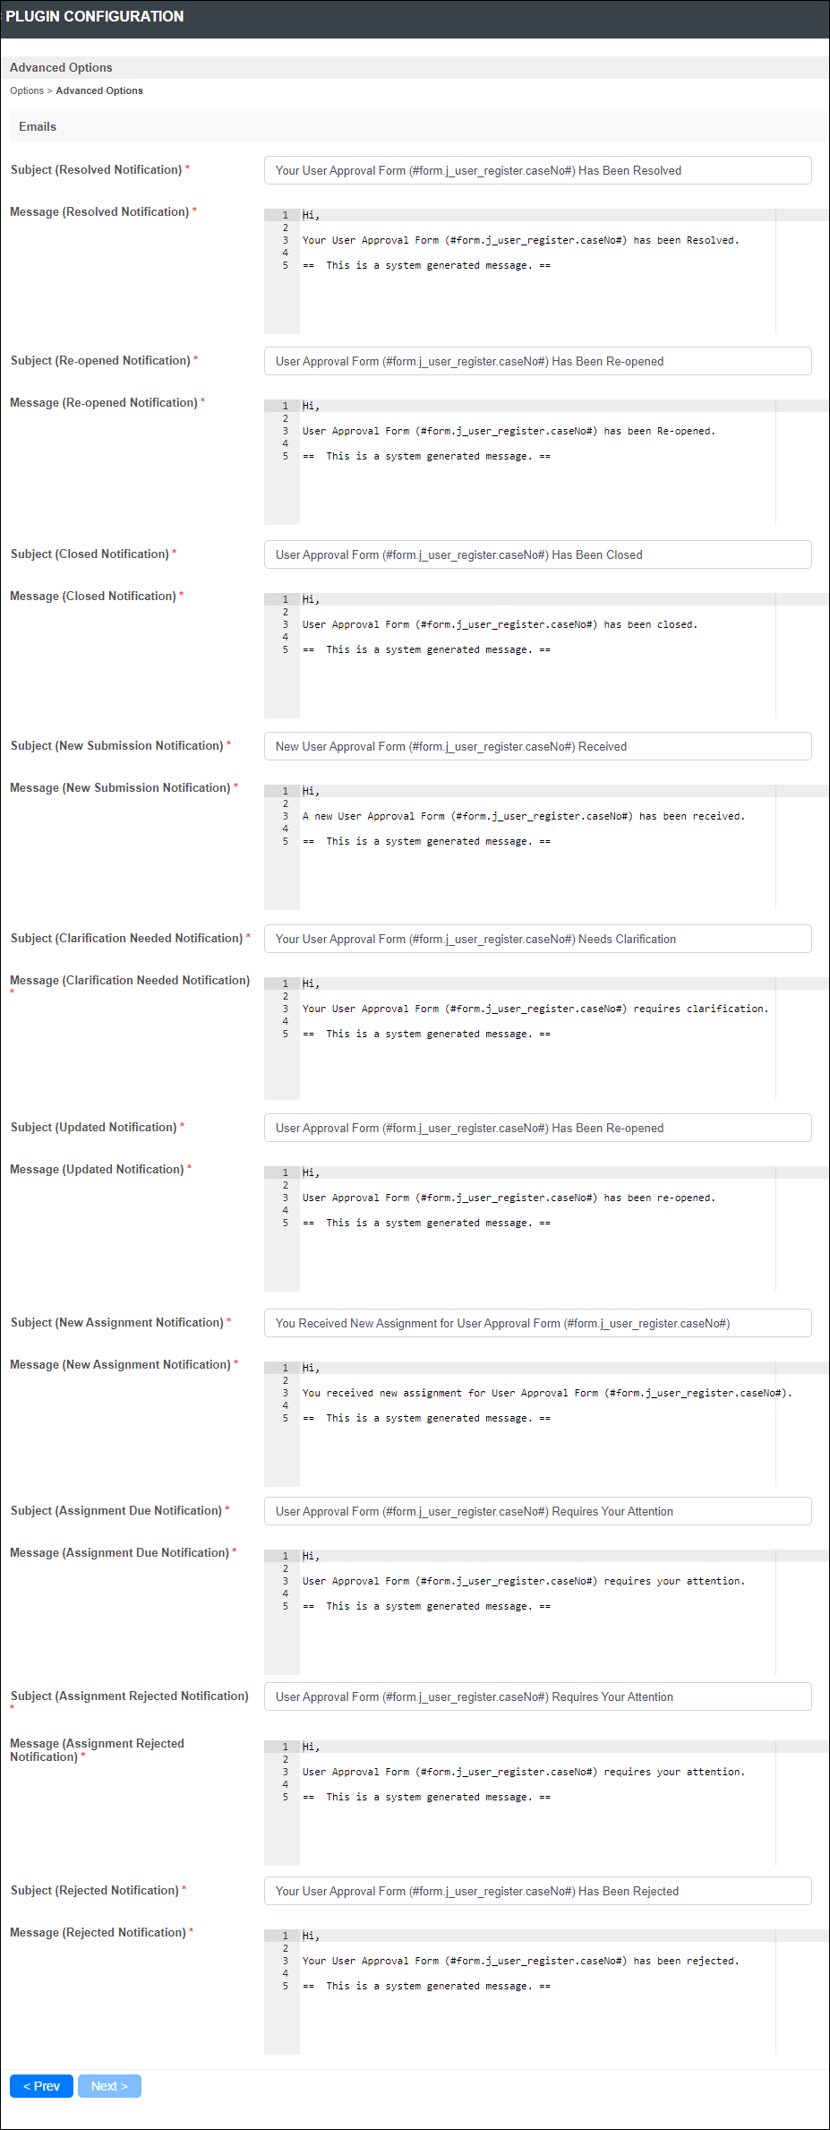Viewport: 830px width, 2130px height.
Task: Select the Subject (Re-opened Notification) field
Action: [537, 361]
